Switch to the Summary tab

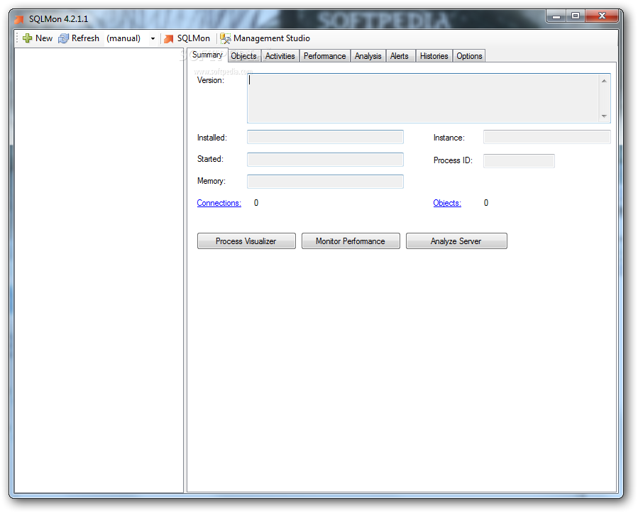click(x=207, y=55)
